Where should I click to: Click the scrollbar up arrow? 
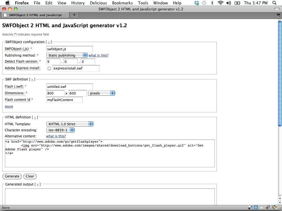[x=280, y=198]
